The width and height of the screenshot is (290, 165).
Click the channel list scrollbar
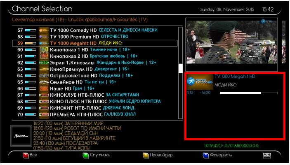click(181, 73)
